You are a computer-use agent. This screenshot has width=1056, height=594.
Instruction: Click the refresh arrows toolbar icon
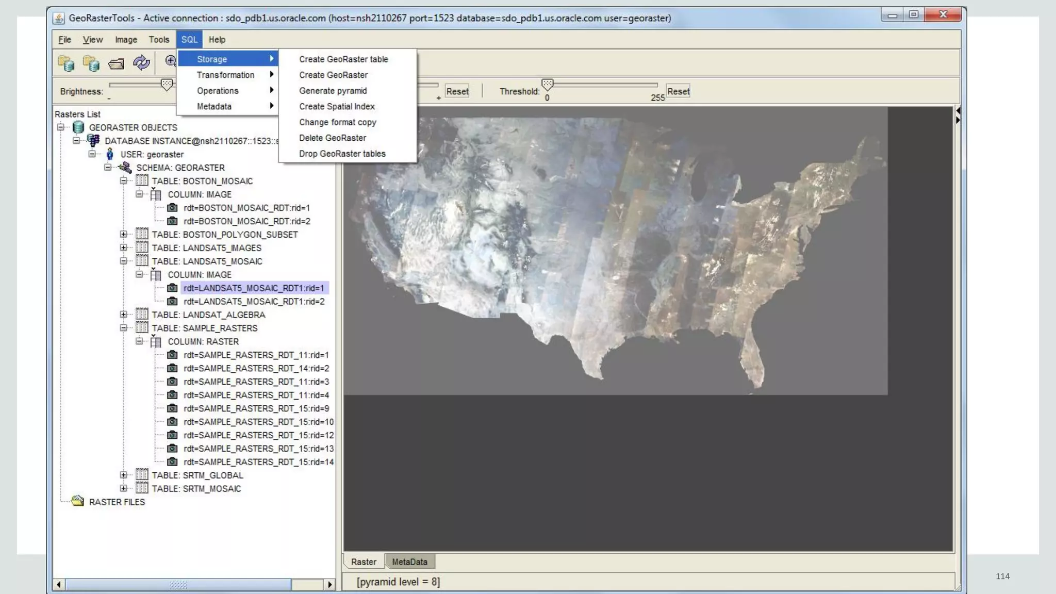(141, 63)
